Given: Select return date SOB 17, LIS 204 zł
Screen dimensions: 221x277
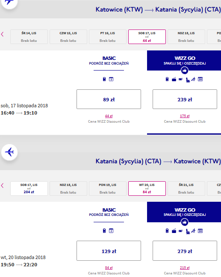Looking at the screenshot, I should click(29, 189).
